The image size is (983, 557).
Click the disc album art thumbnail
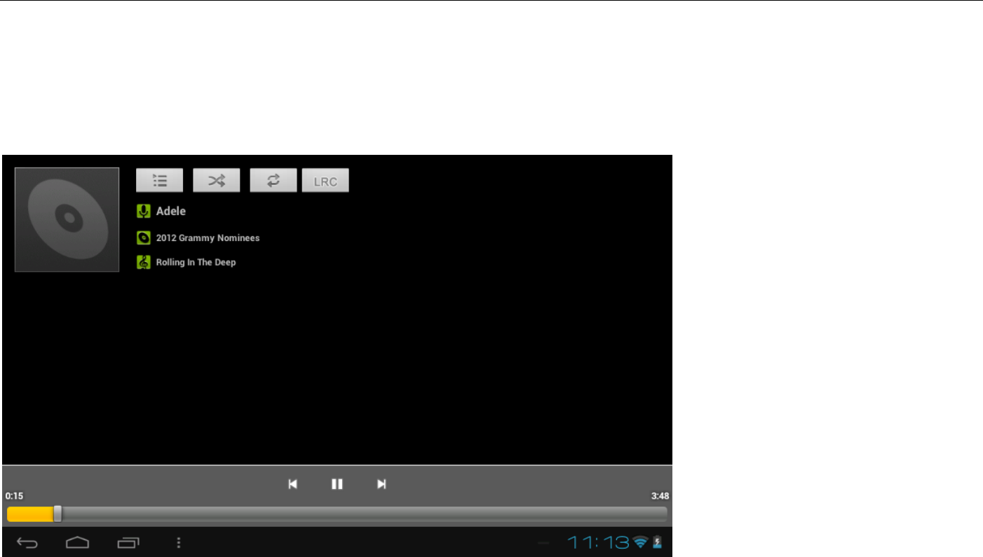[x=67, y=219]
